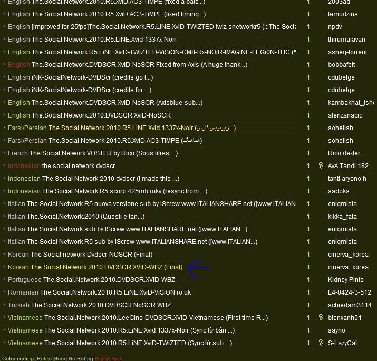Open English TWiZTED-ViSiON-CM8-Rx-NOiR-IMAGiNE subtitle
The height and width of the screenshot is (361, 377).
point(152,52)
